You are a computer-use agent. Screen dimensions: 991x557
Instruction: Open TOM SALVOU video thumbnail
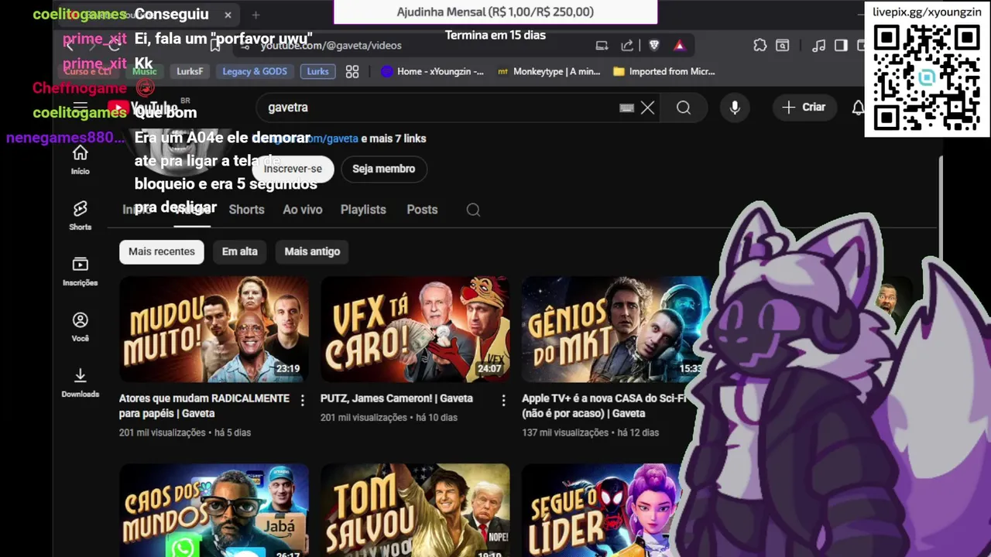pyautogui.click(x=415, y=510)
